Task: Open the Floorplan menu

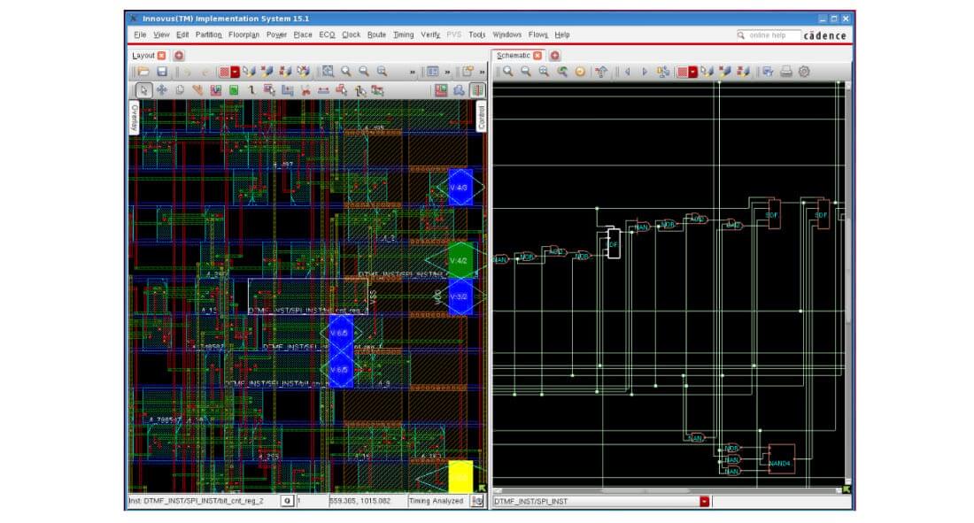Action: pos(243,35)
